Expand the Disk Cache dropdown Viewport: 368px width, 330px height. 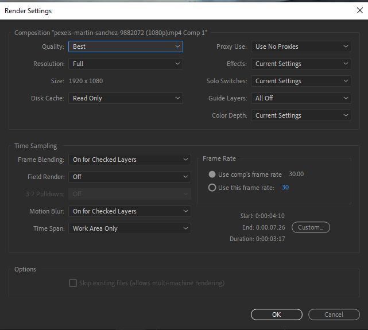[125, 98]
